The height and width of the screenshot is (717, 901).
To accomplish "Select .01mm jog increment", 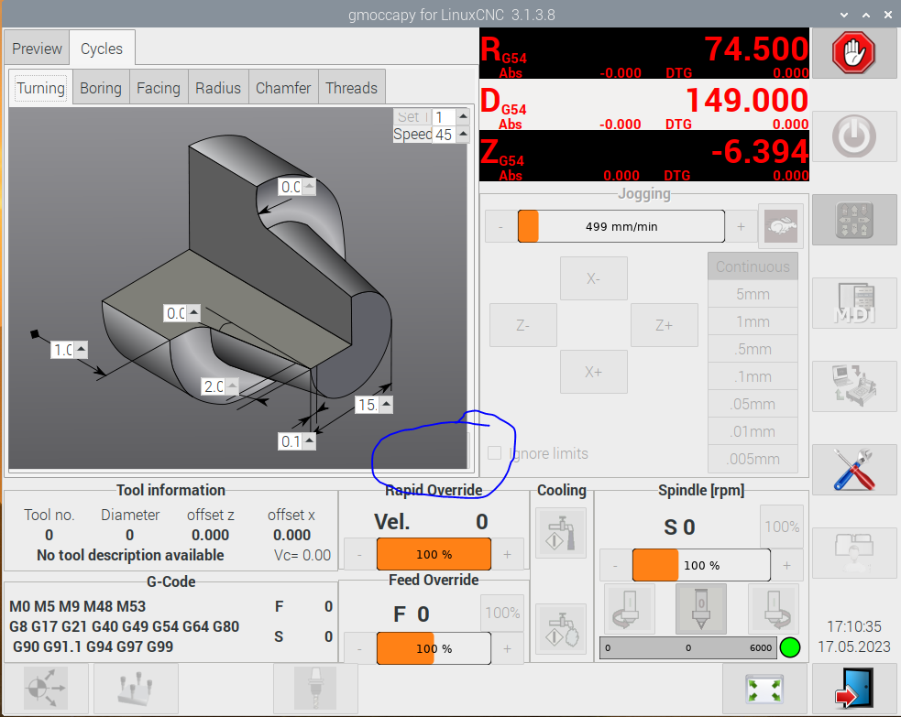I will pos(753,431).
